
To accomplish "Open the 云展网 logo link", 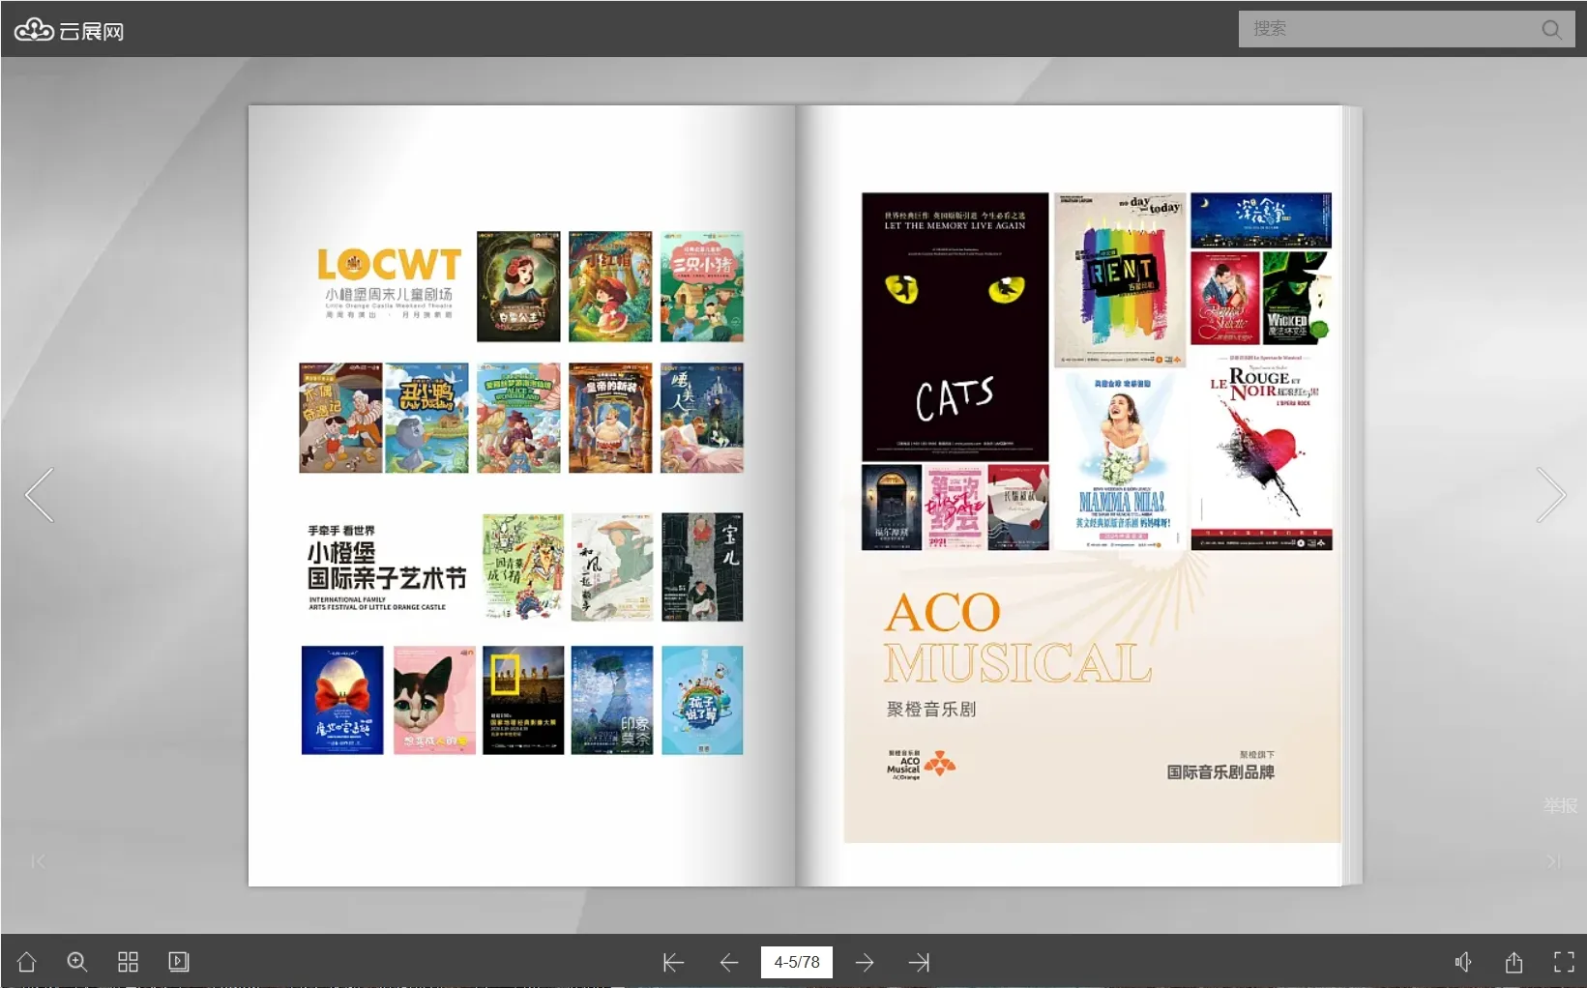I will click(69, 31).
